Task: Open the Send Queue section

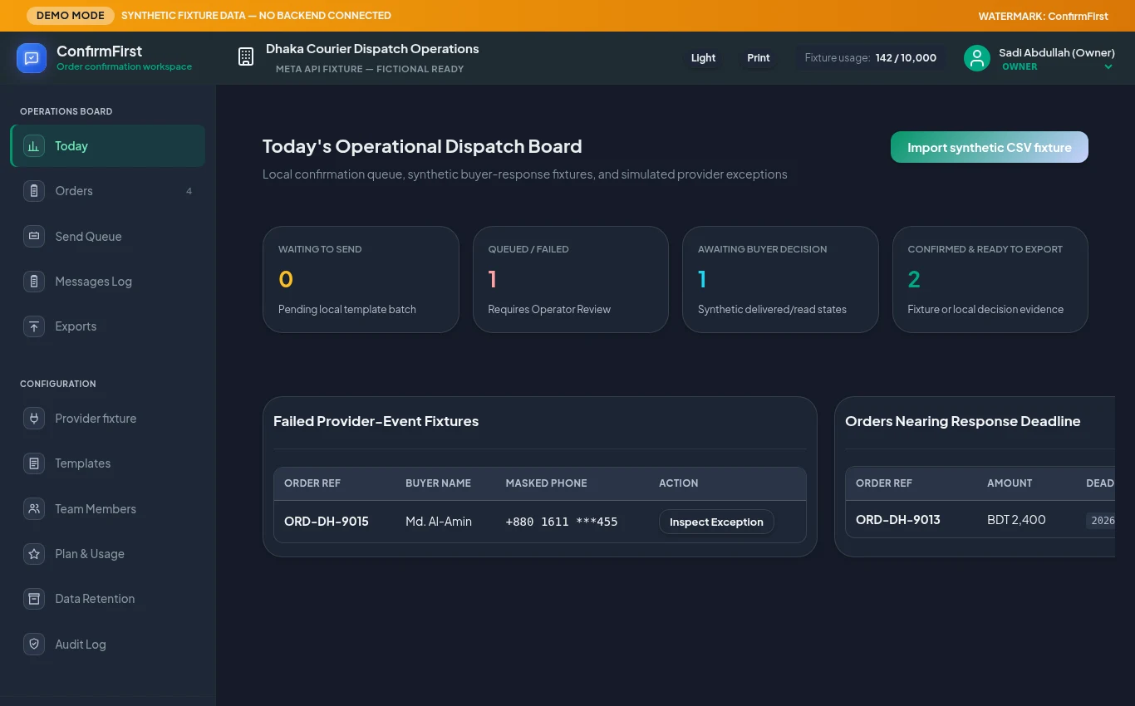Action: coord(108,236)
